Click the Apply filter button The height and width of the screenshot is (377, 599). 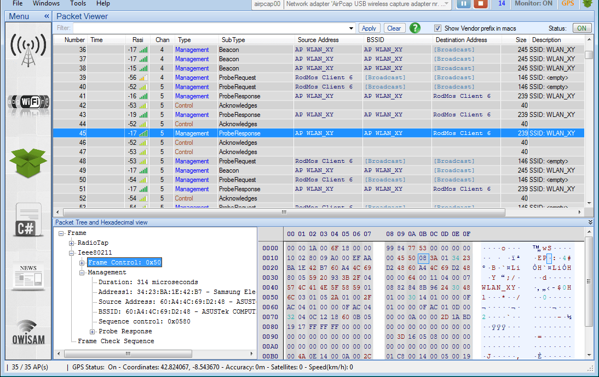369,28
